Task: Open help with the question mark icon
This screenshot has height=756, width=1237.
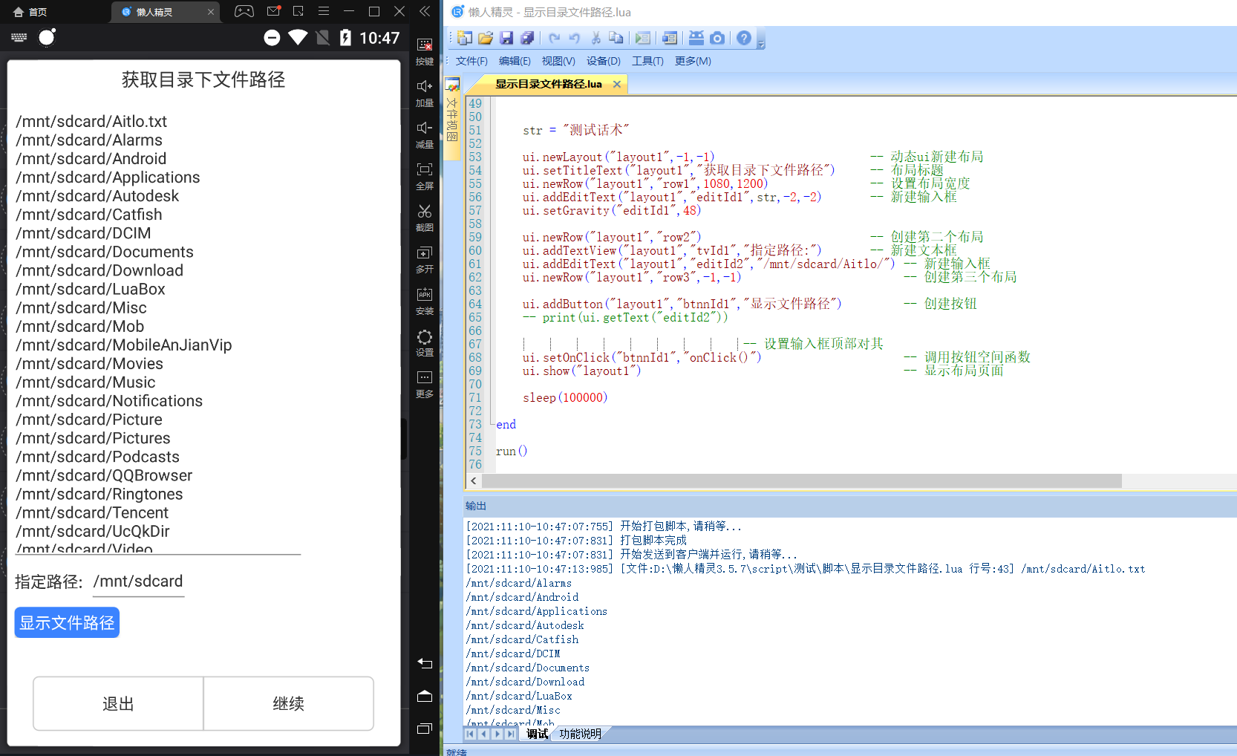Action: 744,38
